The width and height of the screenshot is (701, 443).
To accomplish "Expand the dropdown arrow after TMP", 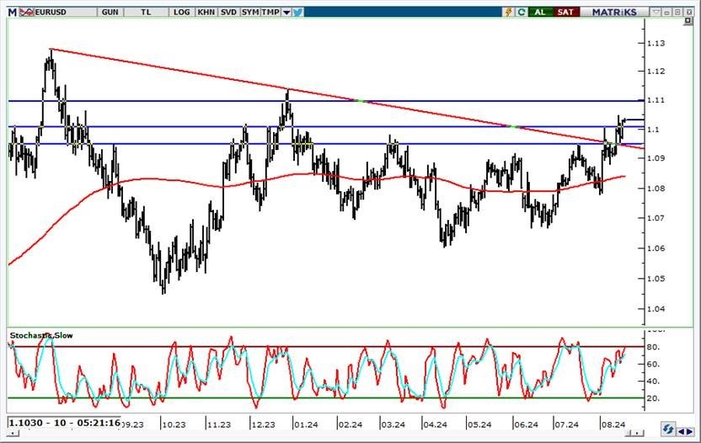I will (x=286, y=12).
